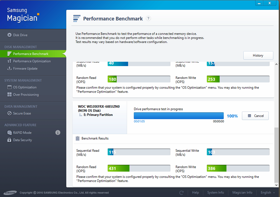Close the Samsung Magician window
280x197 pixels.
click(270, 3)
